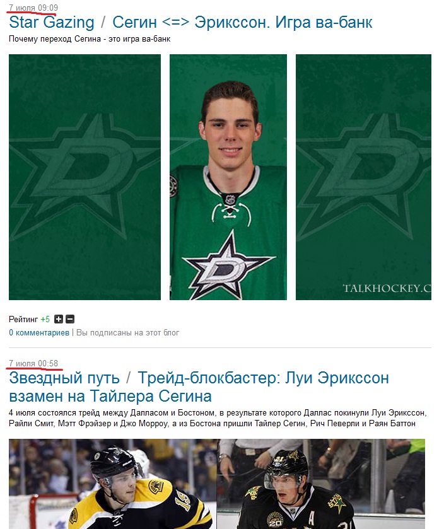
Task: Click the TALKHOCKEY watermark on the image
Action: 387,288
